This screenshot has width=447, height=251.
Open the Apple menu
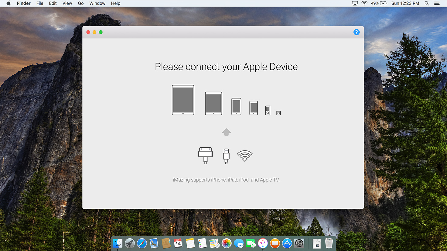pos(8,3)
